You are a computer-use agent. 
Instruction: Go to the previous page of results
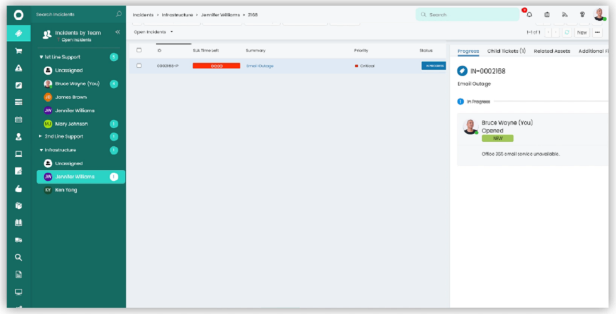click(549, 33)
